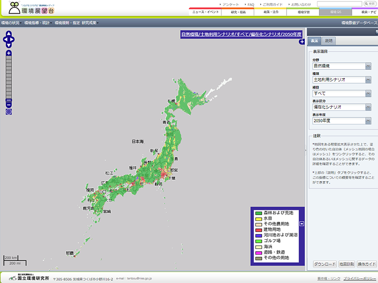378x283 pixels.
Task: Pan the map left with the arrow
Action: (5, 40)
